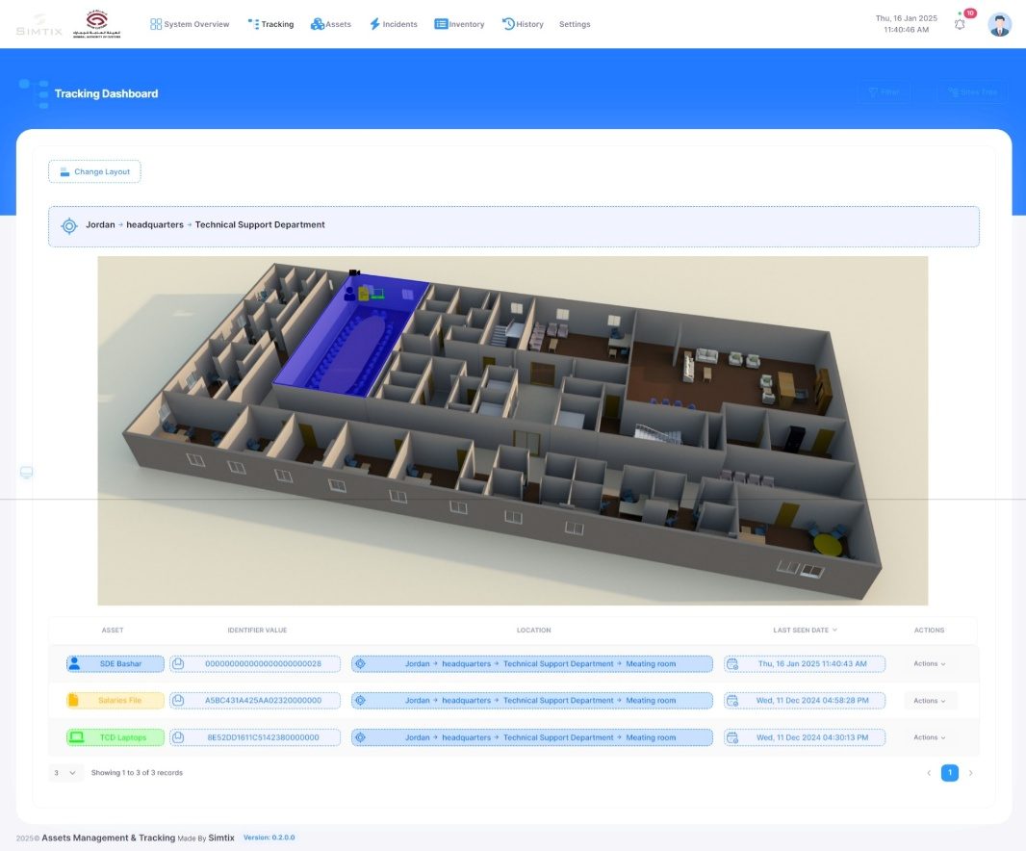Go to the previous page arrow
Screen dimensions: 1026x851
pyautogui.click(x=929, y=773)
